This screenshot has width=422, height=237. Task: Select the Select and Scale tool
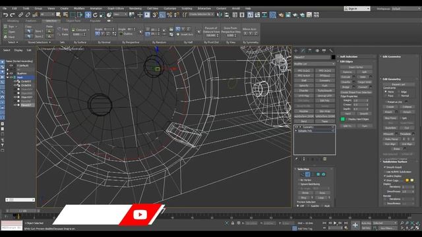[102, 14]
